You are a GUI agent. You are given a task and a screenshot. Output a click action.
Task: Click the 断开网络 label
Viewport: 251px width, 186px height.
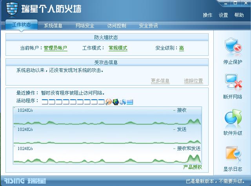pos(233,97)
